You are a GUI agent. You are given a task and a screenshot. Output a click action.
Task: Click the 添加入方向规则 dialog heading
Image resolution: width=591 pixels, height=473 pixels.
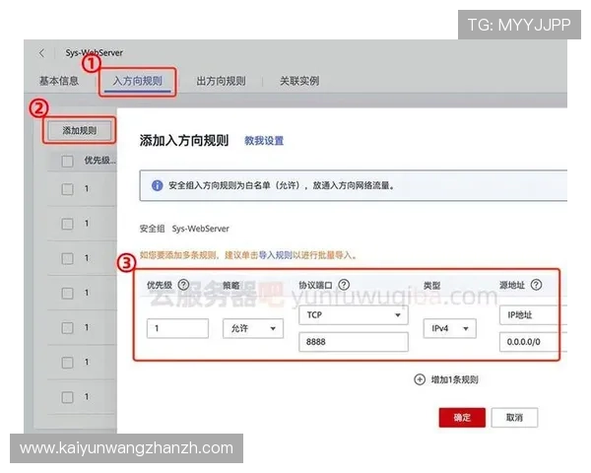click(184, 140)
